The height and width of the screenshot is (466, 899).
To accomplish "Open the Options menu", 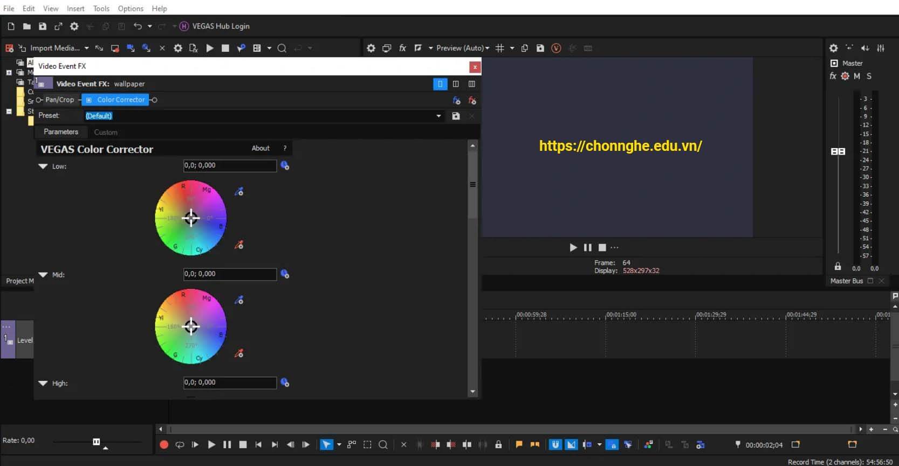I will click(x=131, y=9).
